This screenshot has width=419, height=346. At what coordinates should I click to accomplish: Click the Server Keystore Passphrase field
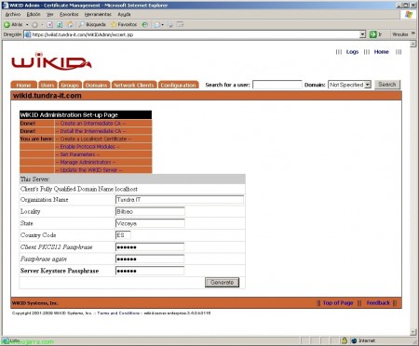click(150, 271)
